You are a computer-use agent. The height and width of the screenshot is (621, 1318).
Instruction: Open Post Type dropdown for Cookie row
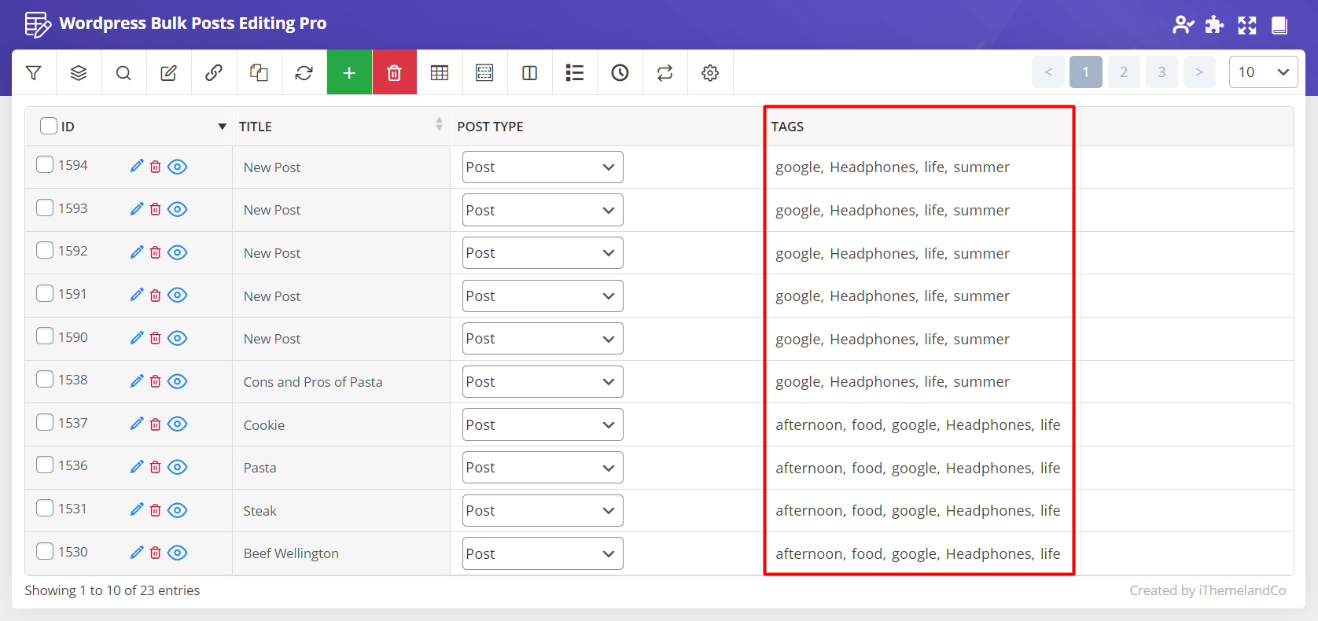coord(542,424)
